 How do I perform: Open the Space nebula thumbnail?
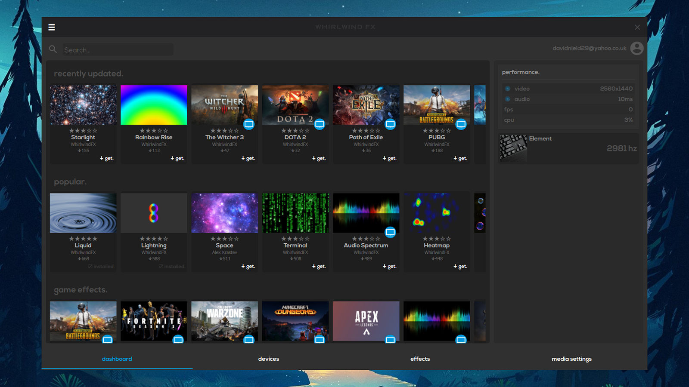(x=224, y=213)
